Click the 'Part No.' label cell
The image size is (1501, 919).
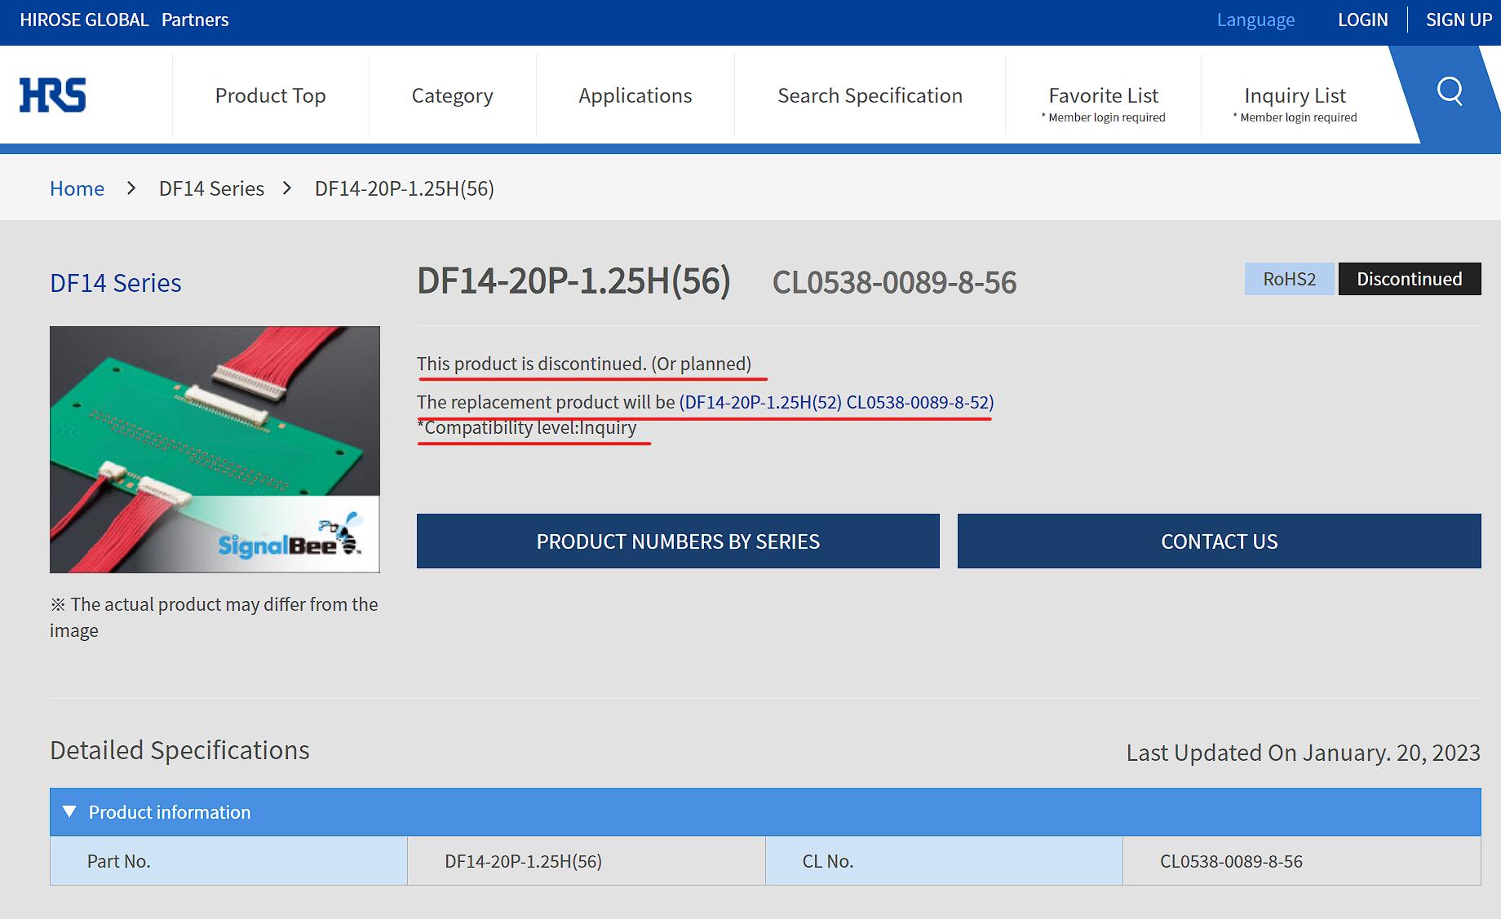click(x=228, y=861)
